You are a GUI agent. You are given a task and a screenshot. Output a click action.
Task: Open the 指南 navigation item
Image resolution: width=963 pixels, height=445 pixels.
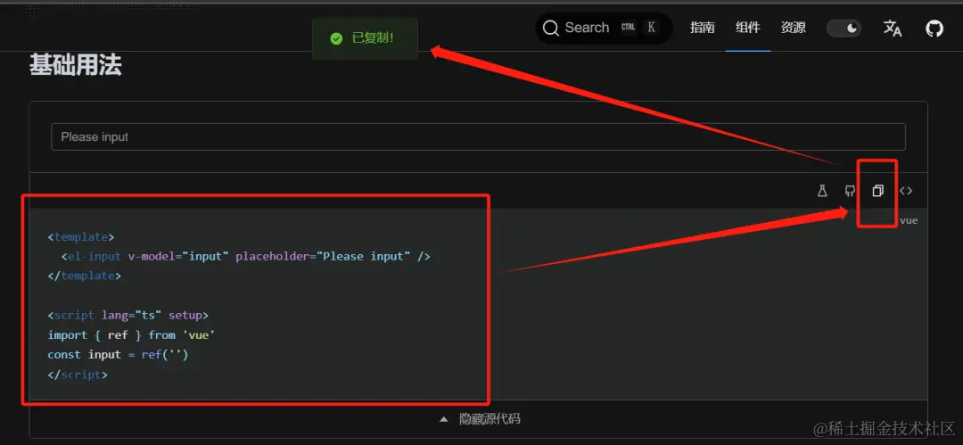point(702,28)
